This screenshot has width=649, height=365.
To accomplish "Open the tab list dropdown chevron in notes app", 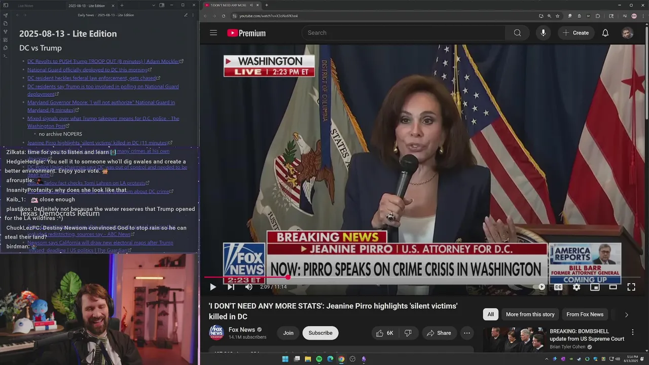I will [153, 5].
